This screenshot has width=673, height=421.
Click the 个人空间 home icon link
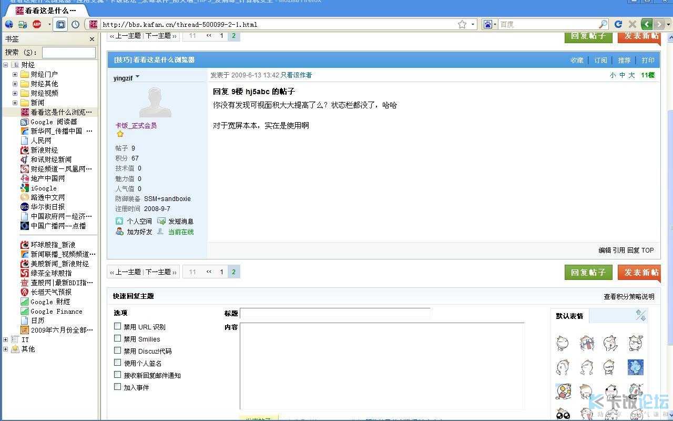coord(134,221)
